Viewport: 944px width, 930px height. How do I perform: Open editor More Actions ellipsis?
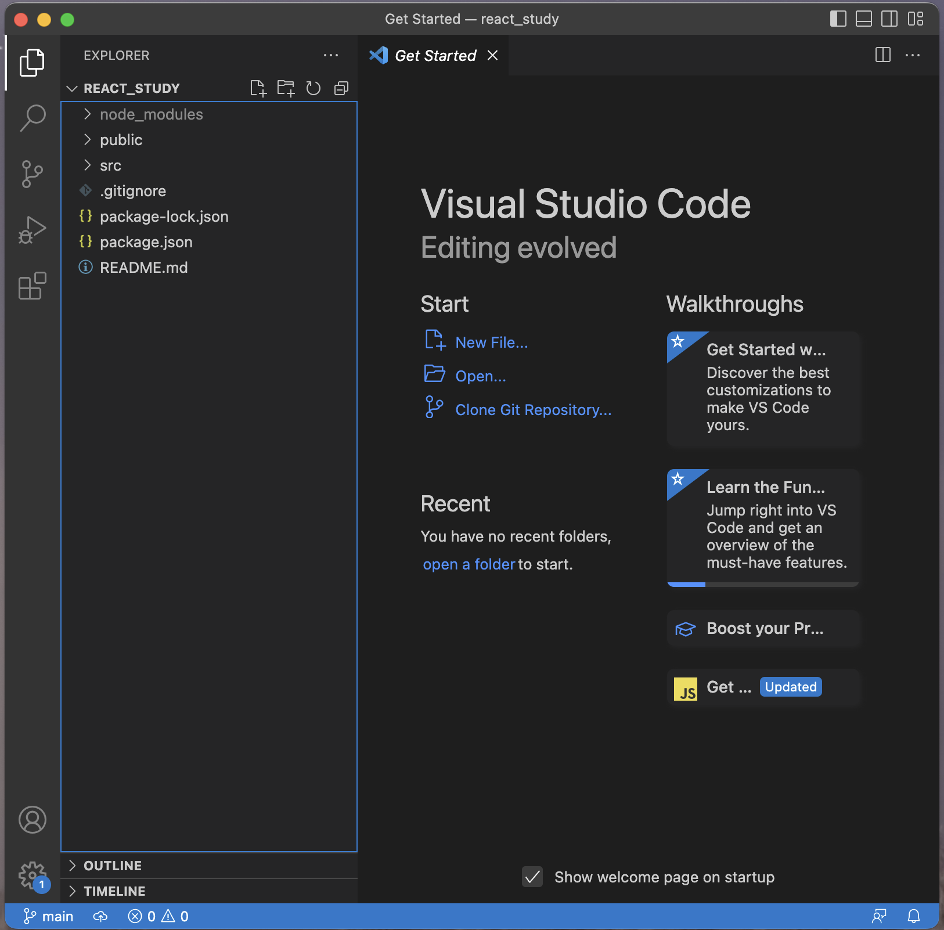[x=913, y=55]
